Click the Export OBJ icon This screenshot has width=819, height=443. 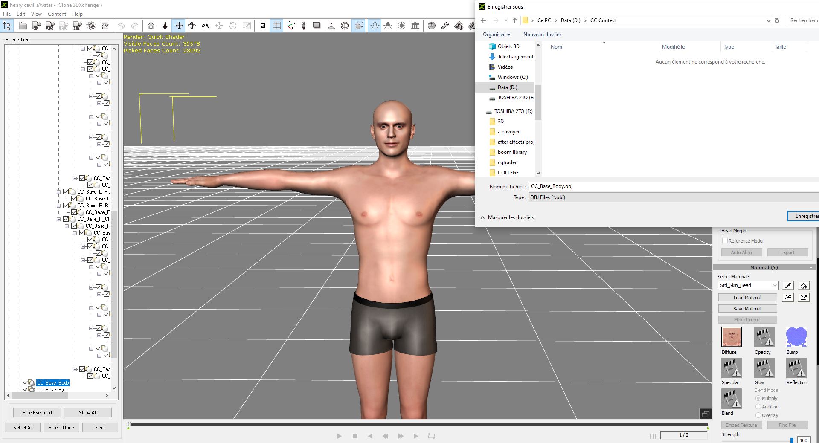point(77,26)
